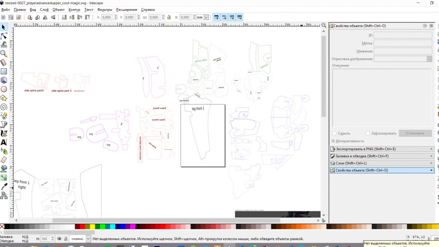
Task: Click the Flip horizontal toolbar icon
Action: [45, 17]
